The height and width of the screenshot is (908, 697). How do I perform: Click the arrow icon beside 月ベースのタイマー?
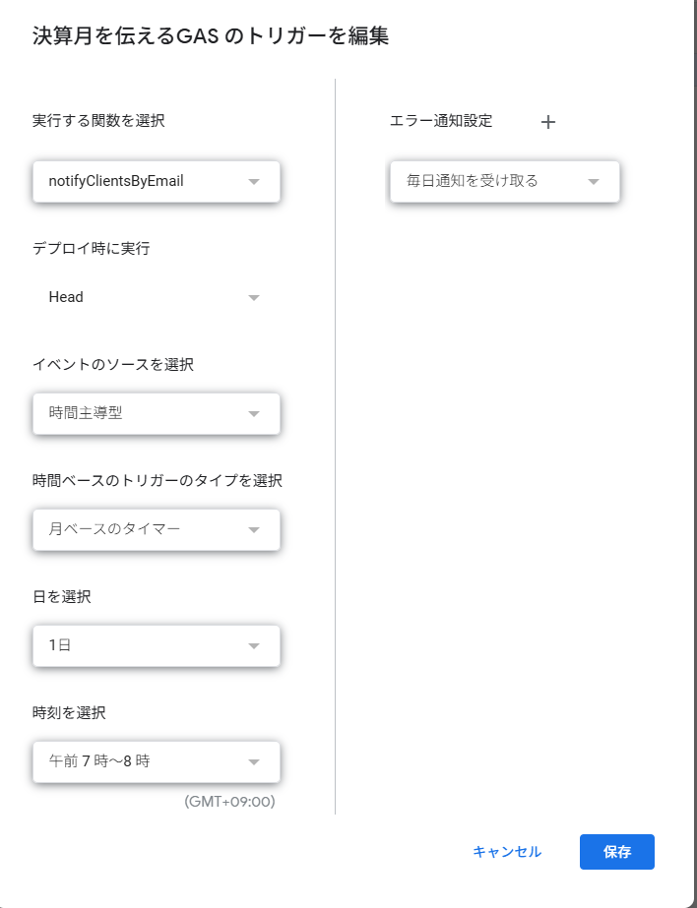pos(254,530)
